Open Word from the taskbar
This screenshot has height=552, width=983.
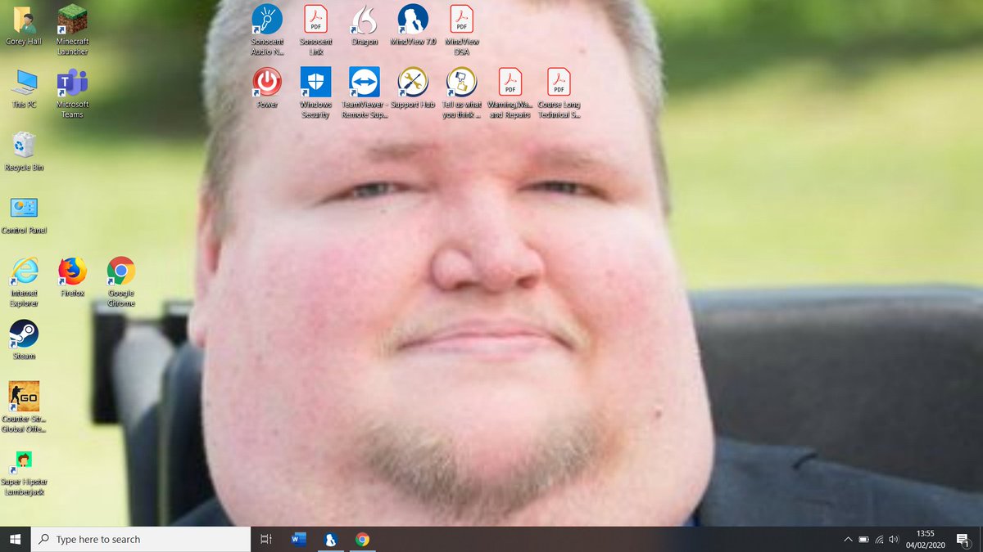[x=298, y=539]
